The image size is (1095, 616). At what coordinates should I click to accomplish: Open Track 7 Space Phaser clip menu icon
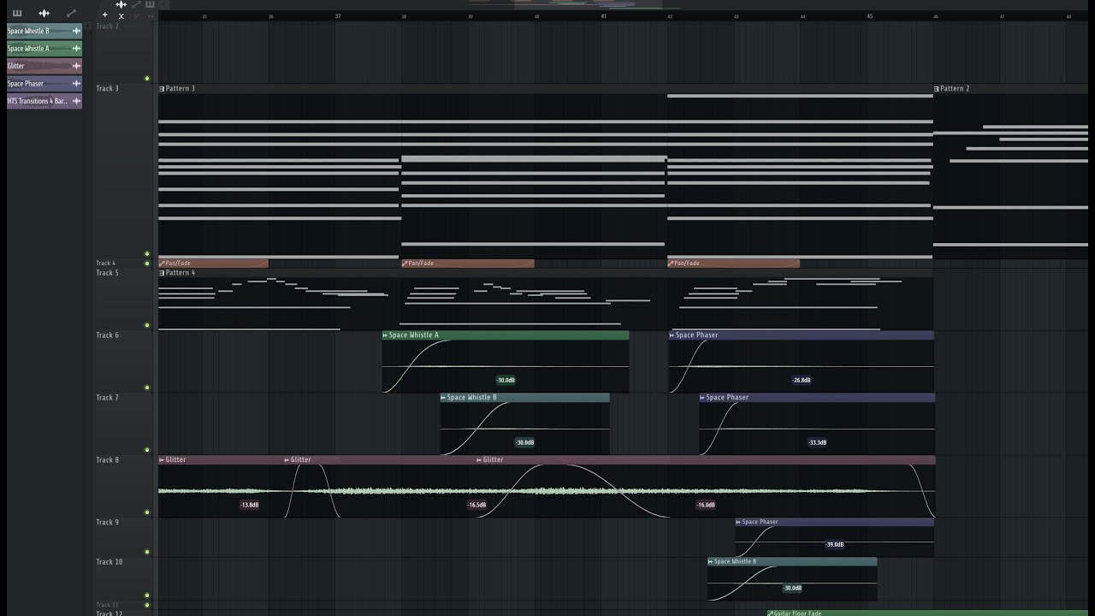[x=702, y=398]
